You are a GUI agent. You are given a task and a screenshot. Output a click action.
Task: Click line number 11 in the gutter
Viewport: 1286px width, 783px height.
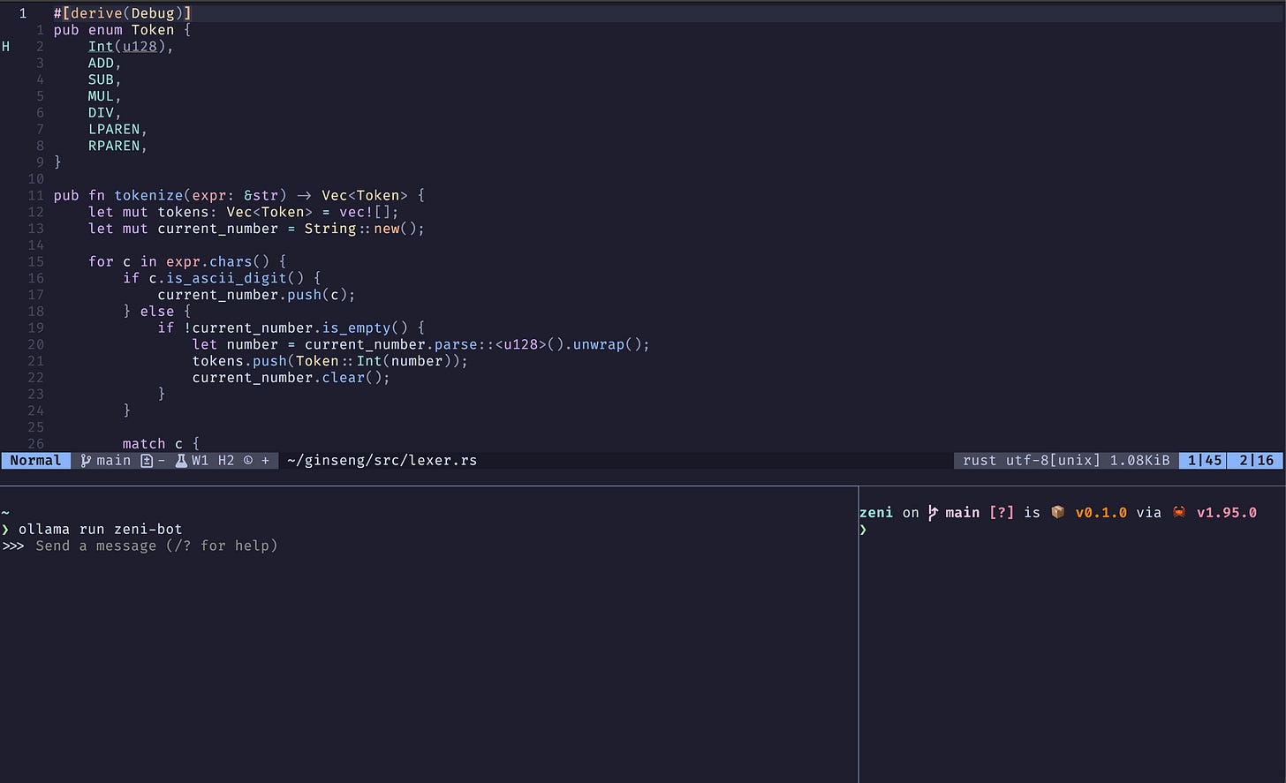click(x=35, y=196)
